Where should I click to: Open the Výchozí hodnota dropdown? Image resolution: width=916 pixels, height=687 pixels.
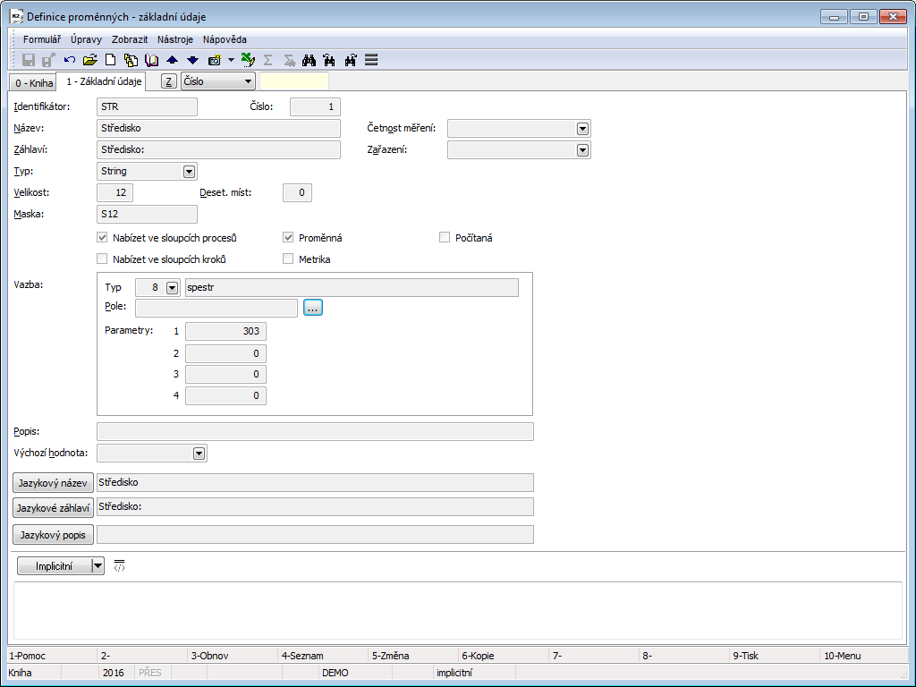pos(199,454)
